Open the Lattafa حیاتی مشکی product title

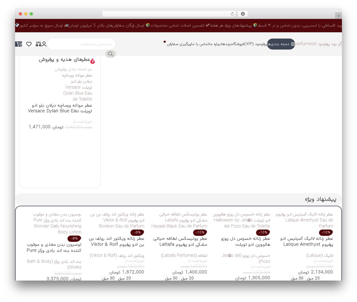pyautogui.click(x=180, y=242)
